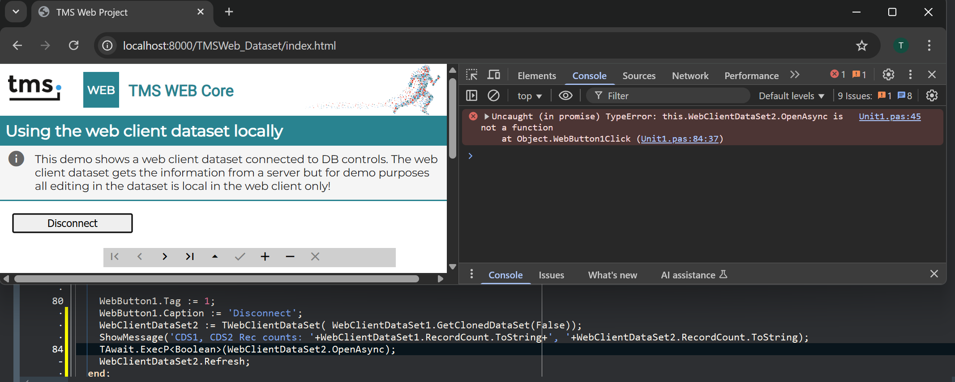Screen dimensions: 955x382
Task: Go to first record in navigator
Action: tap(115, 256)
